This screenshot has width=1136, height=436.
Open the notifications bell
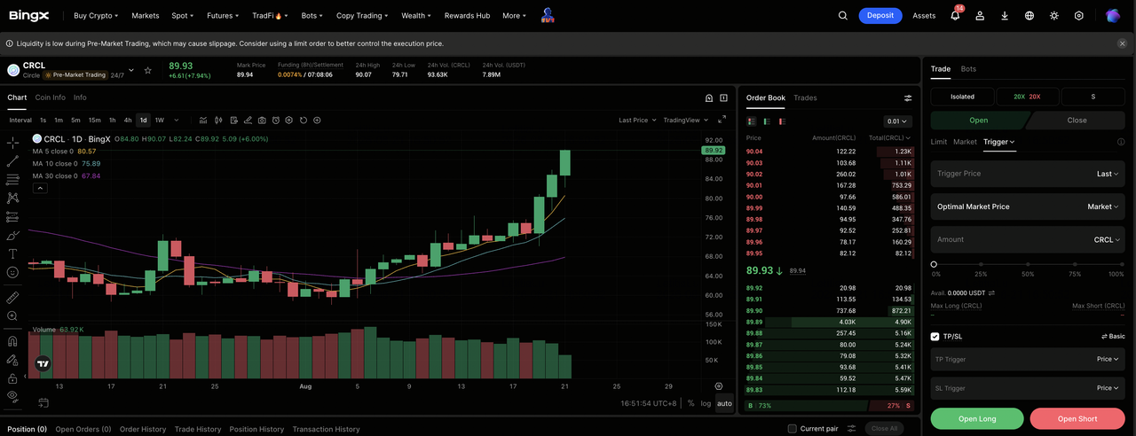pos(955,15)
